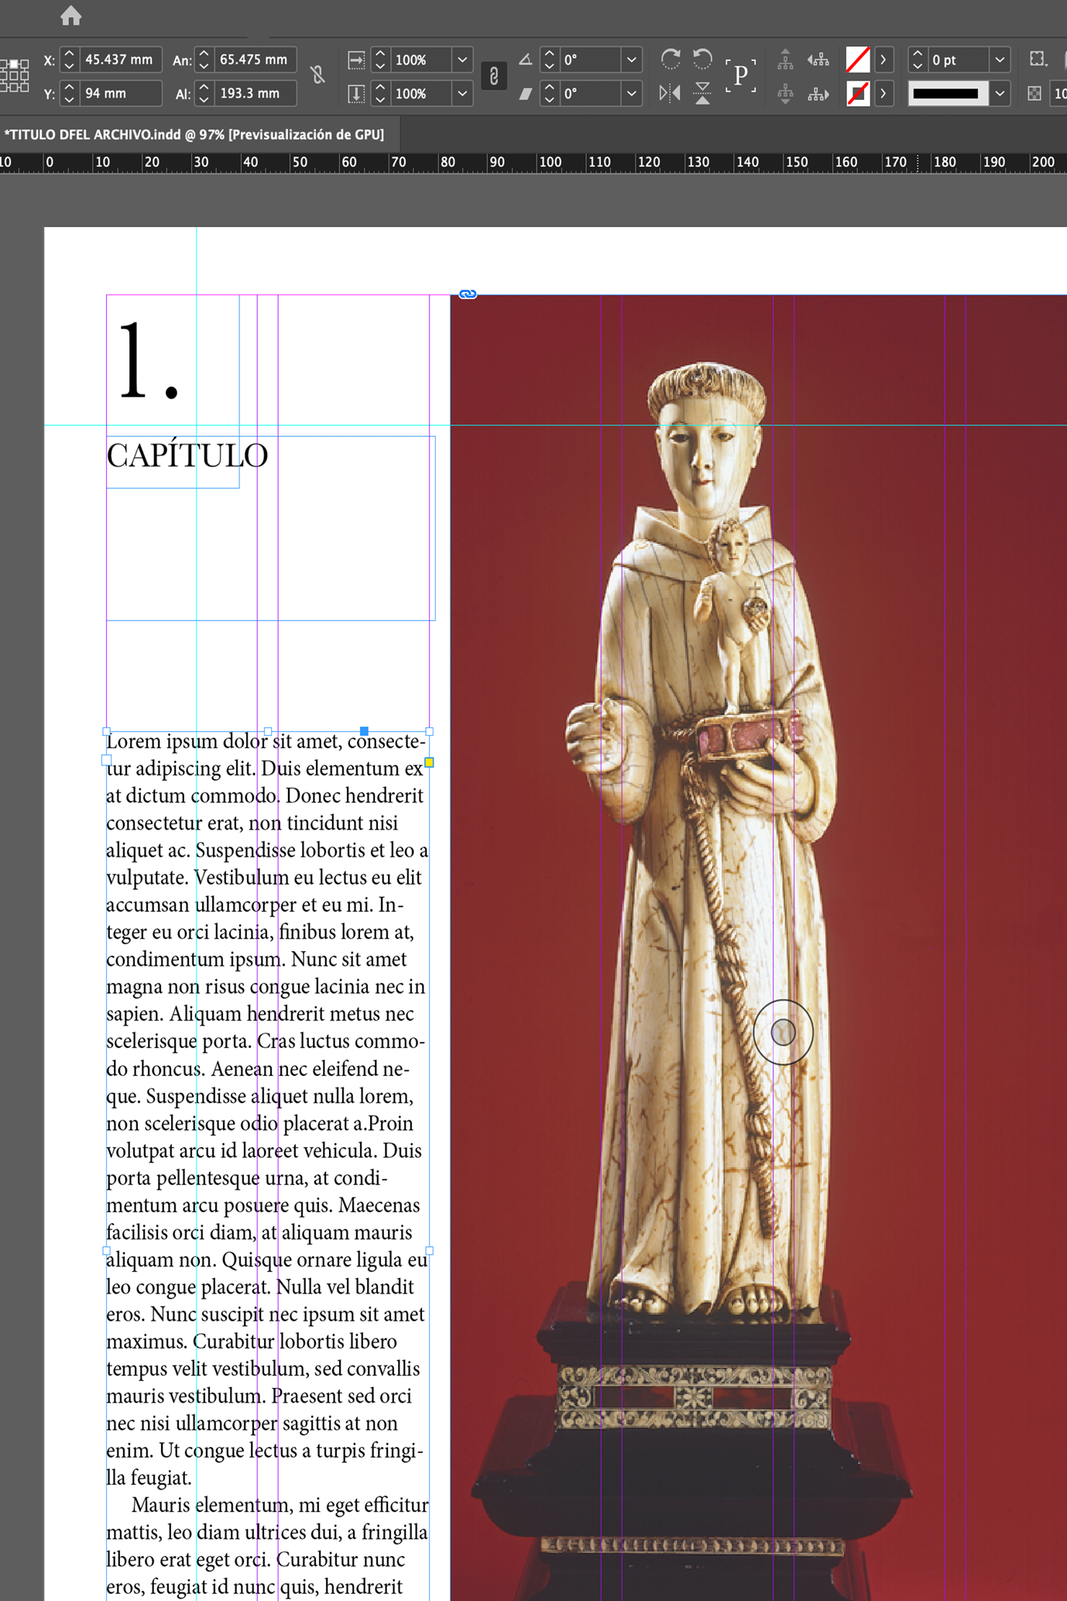Click the An (width) field
This screenshot has height=1601, width=1067.
click(x=255, y=60)
